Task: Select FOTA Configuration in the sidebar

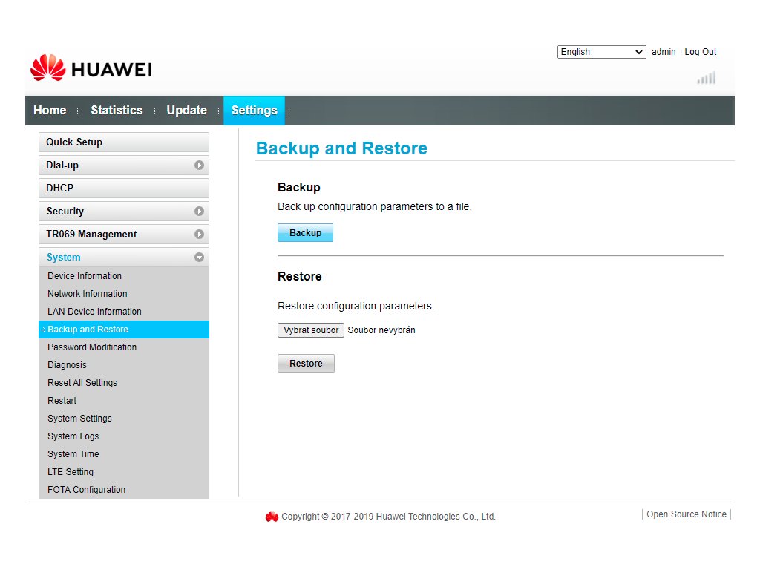Action: pyautogui.click(x=86, y=490)
